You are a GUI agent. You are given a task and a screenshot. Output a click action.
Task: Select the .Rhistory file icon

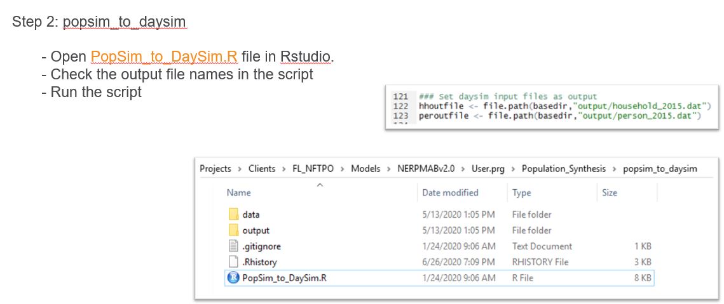click(233, 261)
